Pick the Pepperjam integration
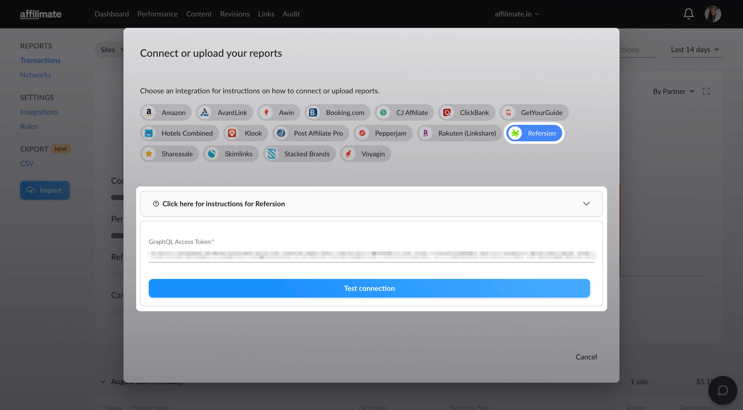 coord(383,133)
